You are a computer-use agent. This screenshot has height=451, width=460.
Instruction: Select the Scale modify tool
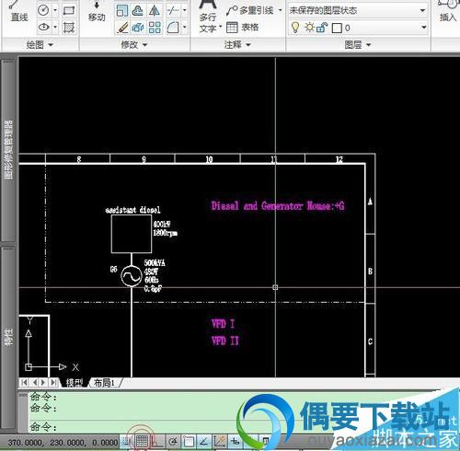click(x=121, y=11)
